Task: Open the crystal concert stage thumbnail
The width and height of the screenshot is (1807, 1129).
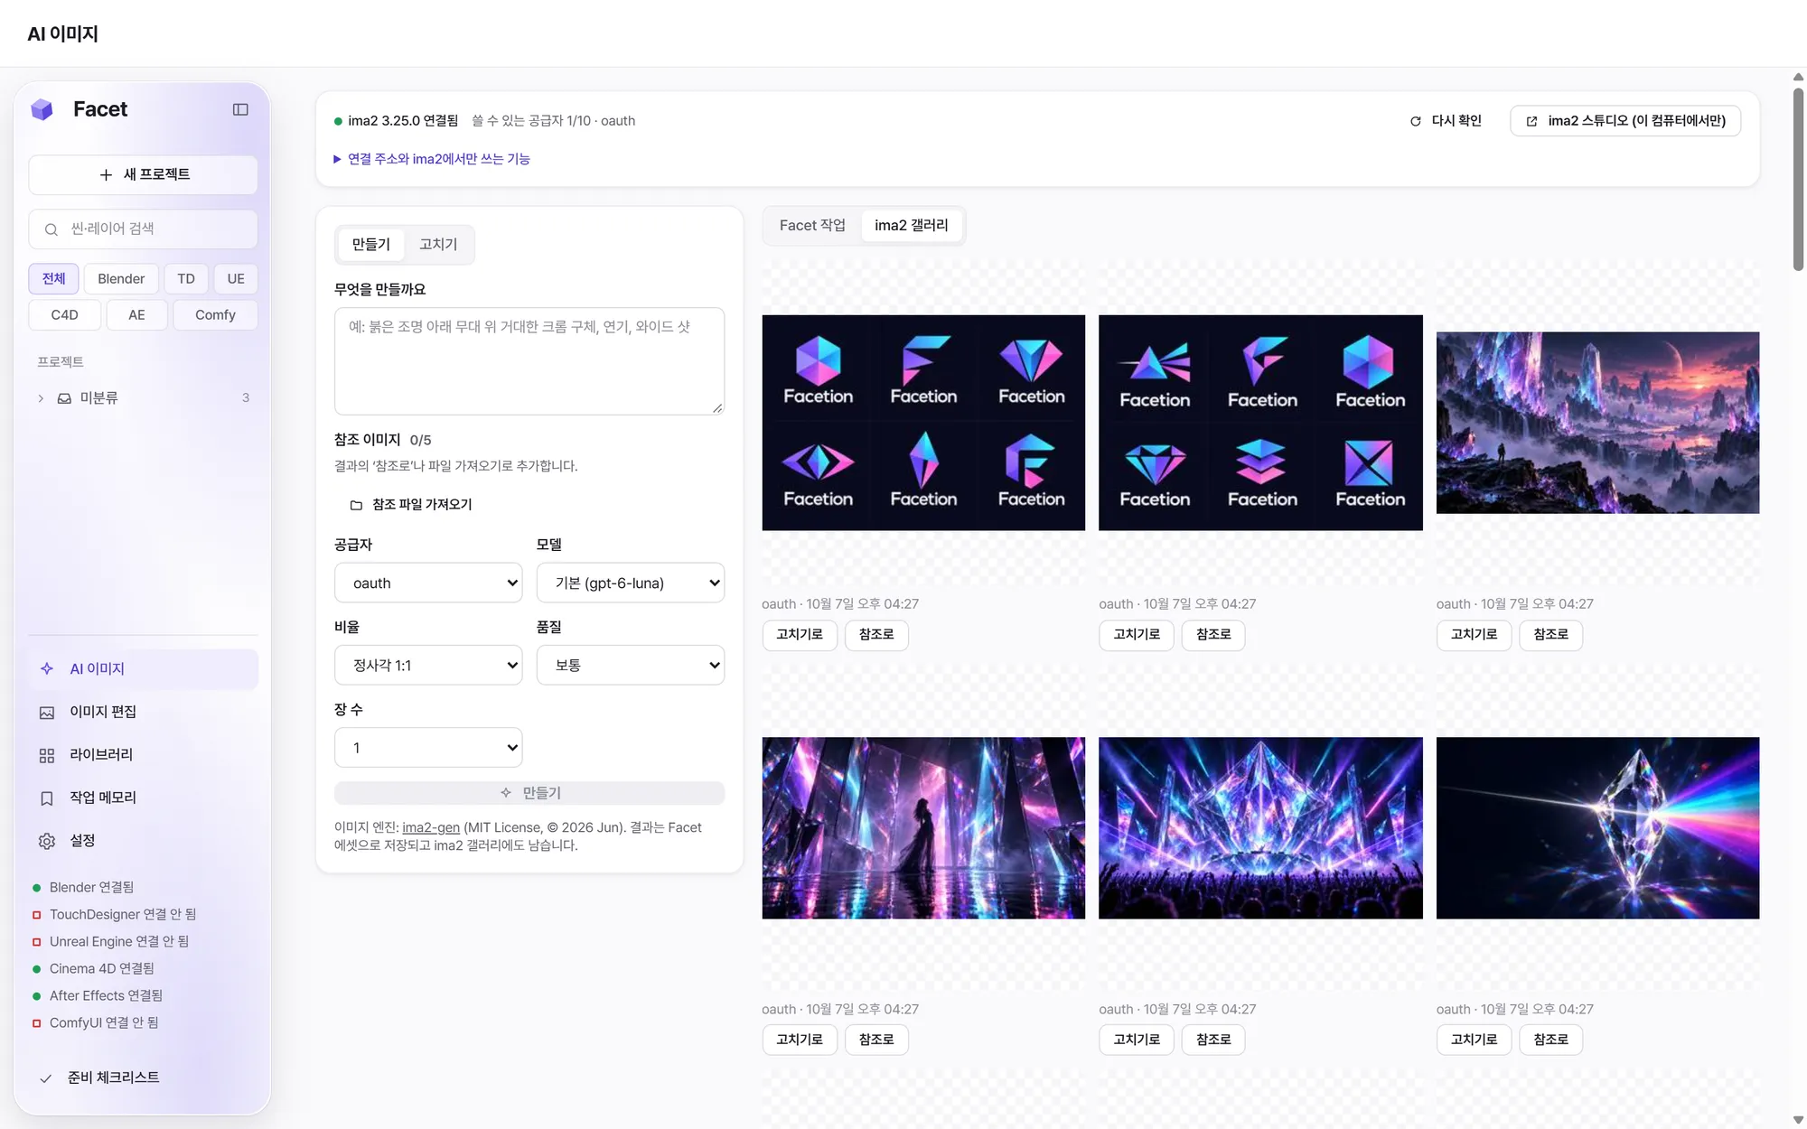Action: click(1260, 828)
